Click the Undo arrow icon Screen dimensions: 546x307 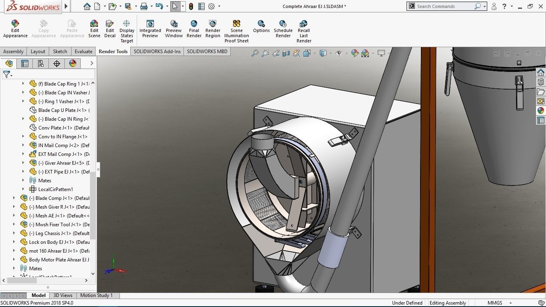(x=159, y=6)
